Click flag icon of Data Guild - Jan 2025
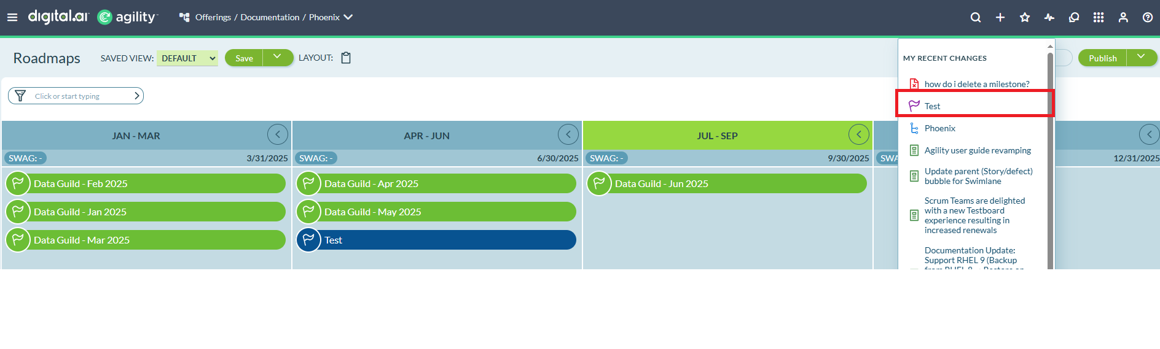This screenshot has height=349, width=1160. (x=18, y=211)
